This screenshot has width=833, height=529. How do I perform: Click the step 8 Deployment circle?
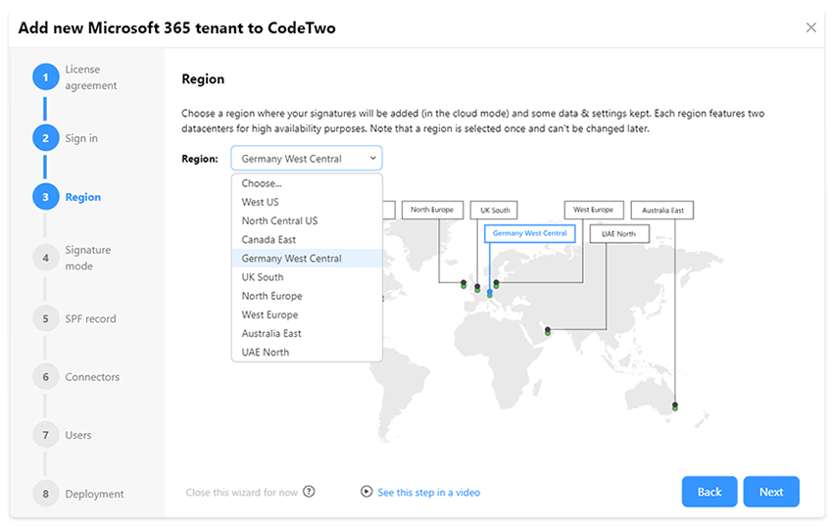[46, 494]
